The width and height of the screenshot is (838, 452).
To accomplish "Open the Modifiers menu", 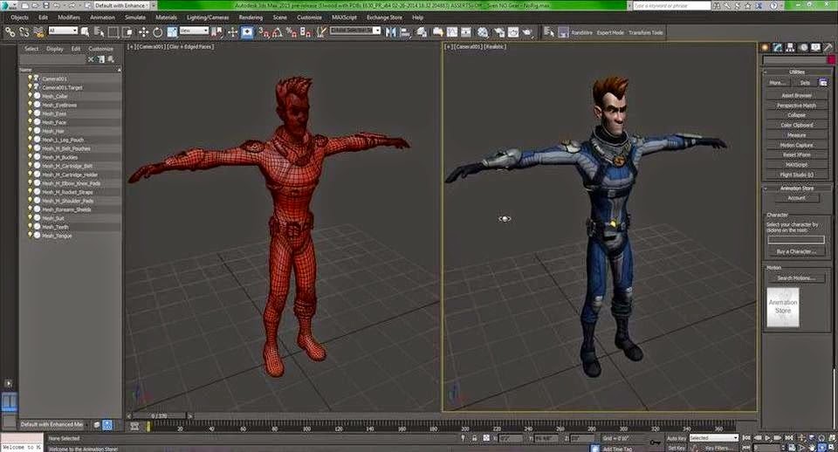I will [x=68, y=17].
